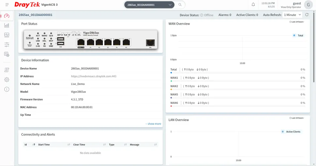Open WAN Overview Last 24 hours selector
This screenshot has width=316, height=166.
297,22
